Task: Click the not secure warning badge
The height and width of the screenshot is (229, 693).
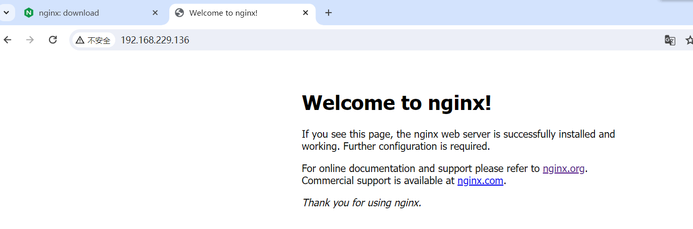Action: [x=93, y=40]
